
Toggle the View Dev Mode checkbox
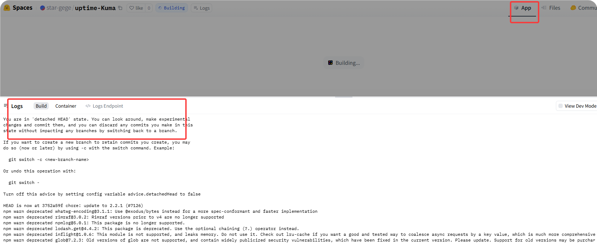(561, 106)
